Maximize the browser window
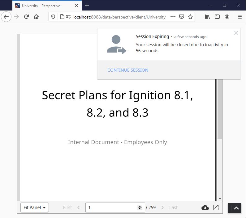The width and height of the screenshot is (246, 218). (x=224, y=5)
